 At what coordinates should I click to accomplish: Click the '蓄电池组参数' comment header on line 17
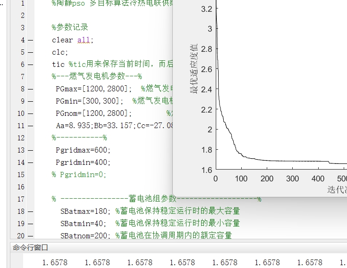(x=152, y=199)
